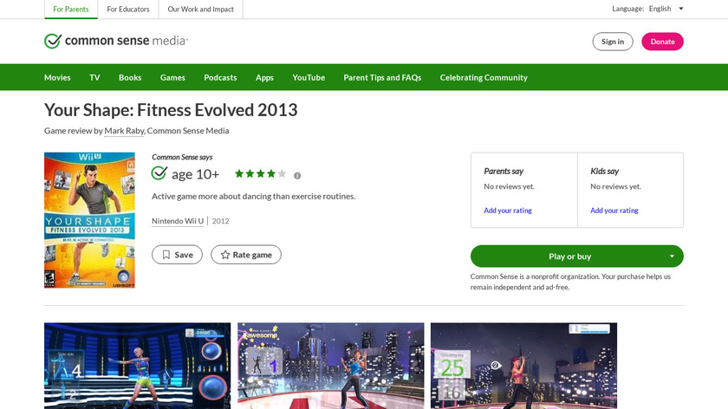Click the Common Sense says label
728x409 pixels.
(182, 157)
